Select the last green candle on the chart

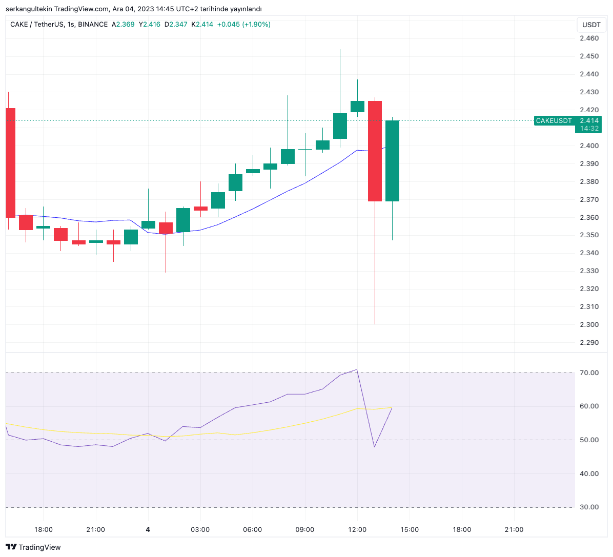tap(392, 161)
